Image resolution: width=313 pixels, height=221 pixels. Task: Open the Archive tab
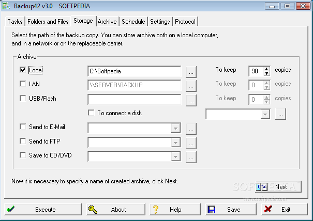(107, 22)
